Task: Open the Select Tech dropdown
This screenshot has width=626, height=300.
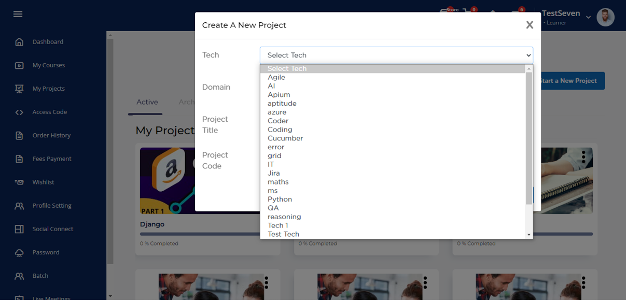Action: (x=396, y=55)
